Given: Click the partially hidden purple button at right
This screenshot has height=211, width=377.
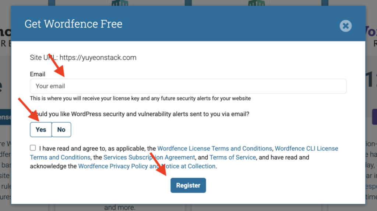Looking at the screenshot, I should point(374,117).
